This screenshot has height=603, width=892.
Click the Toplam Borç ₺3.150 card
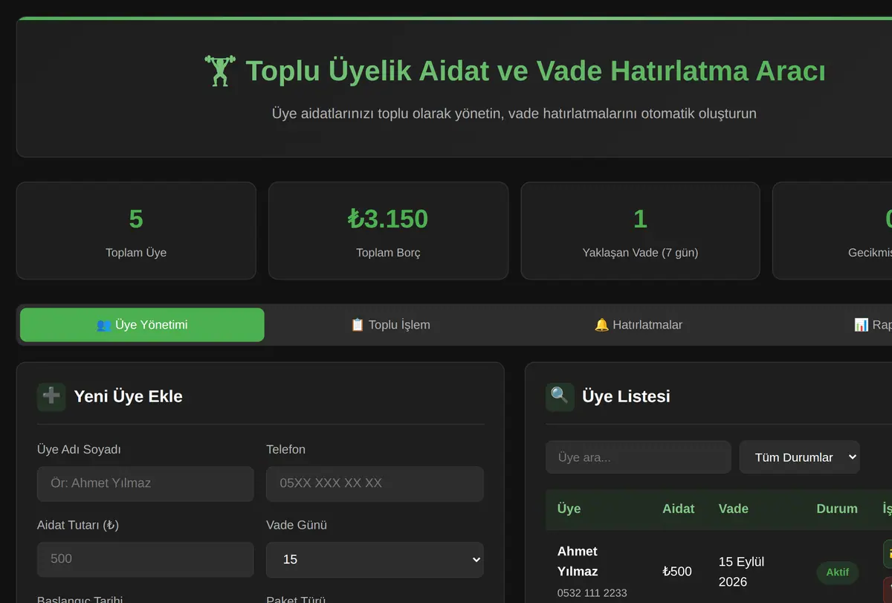(x=388, y=230)
